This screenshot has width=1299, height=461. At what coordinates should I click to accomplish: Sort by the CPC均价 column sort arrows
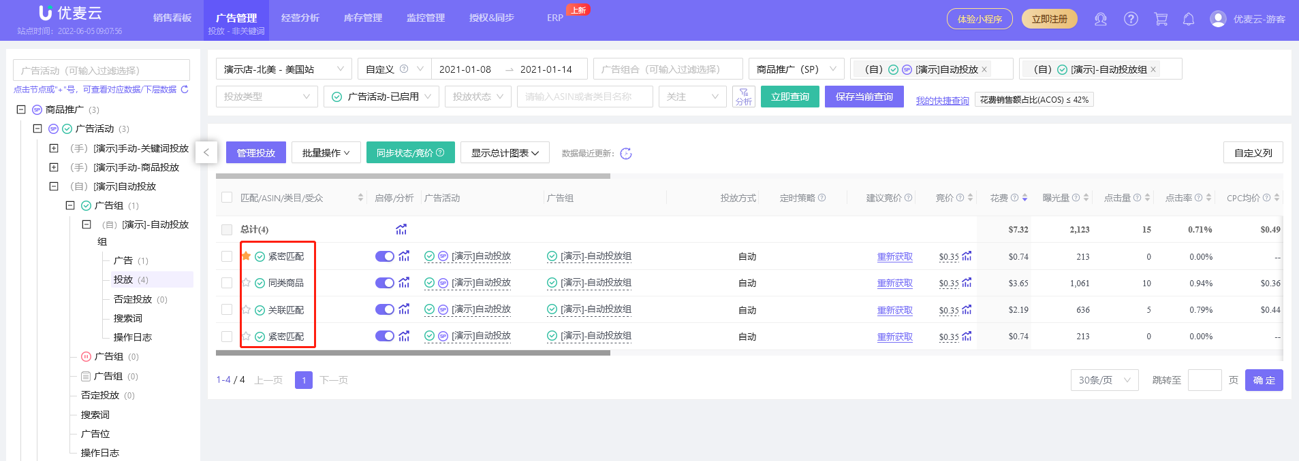point(1277,198)
